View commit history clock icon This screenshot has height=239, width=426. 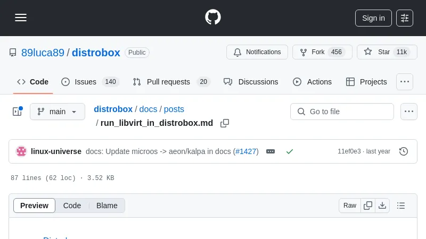404,151
